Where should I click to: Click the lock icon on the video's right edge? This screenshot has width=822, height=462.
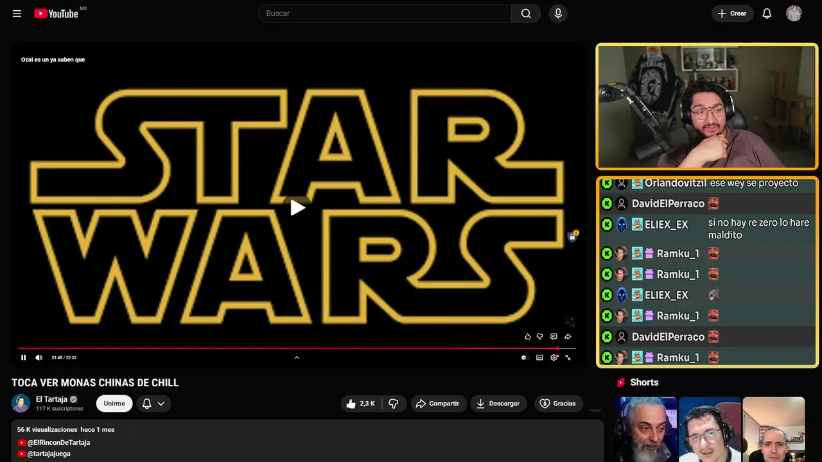tap(572, 237)
